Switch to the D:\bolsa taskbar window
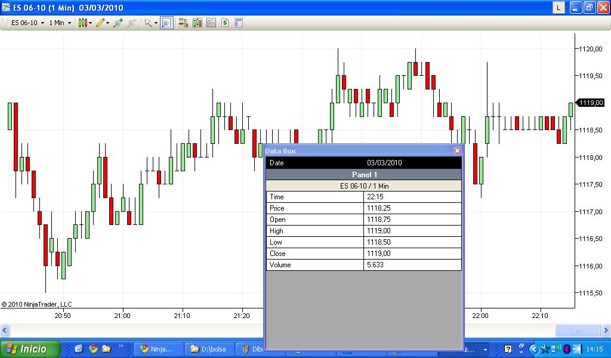 coord(208,349)
